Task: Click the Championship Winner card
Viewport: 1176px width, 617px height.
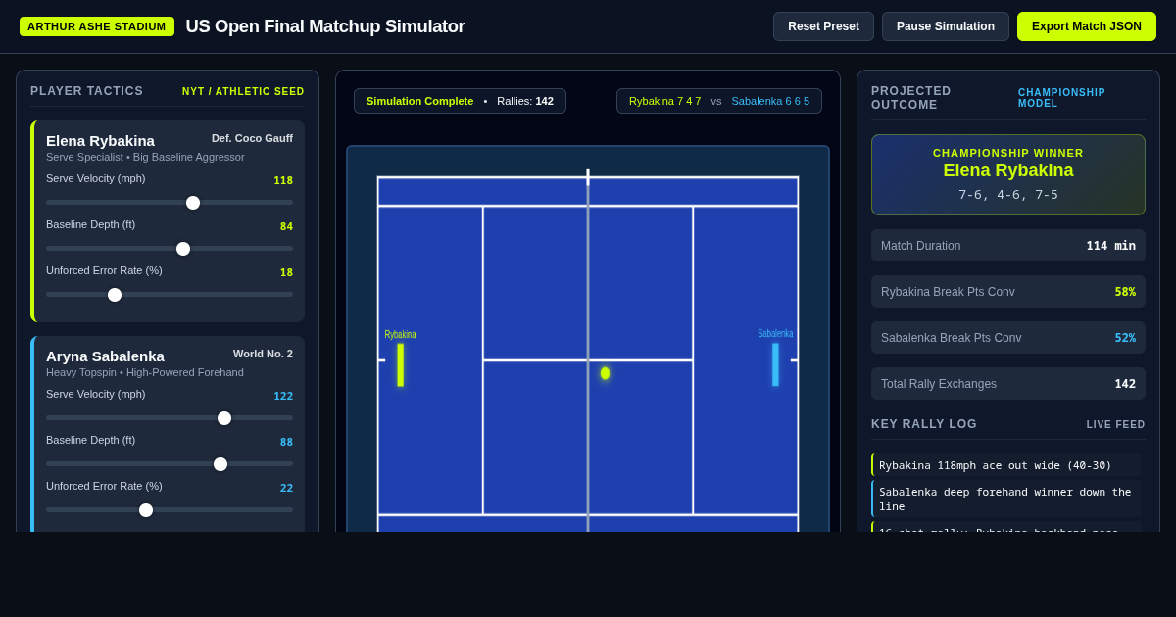Action: (1008, 174)
